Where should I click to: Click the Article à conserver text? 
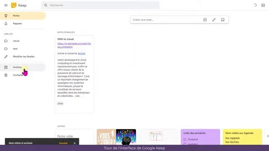tap(67, 53)
